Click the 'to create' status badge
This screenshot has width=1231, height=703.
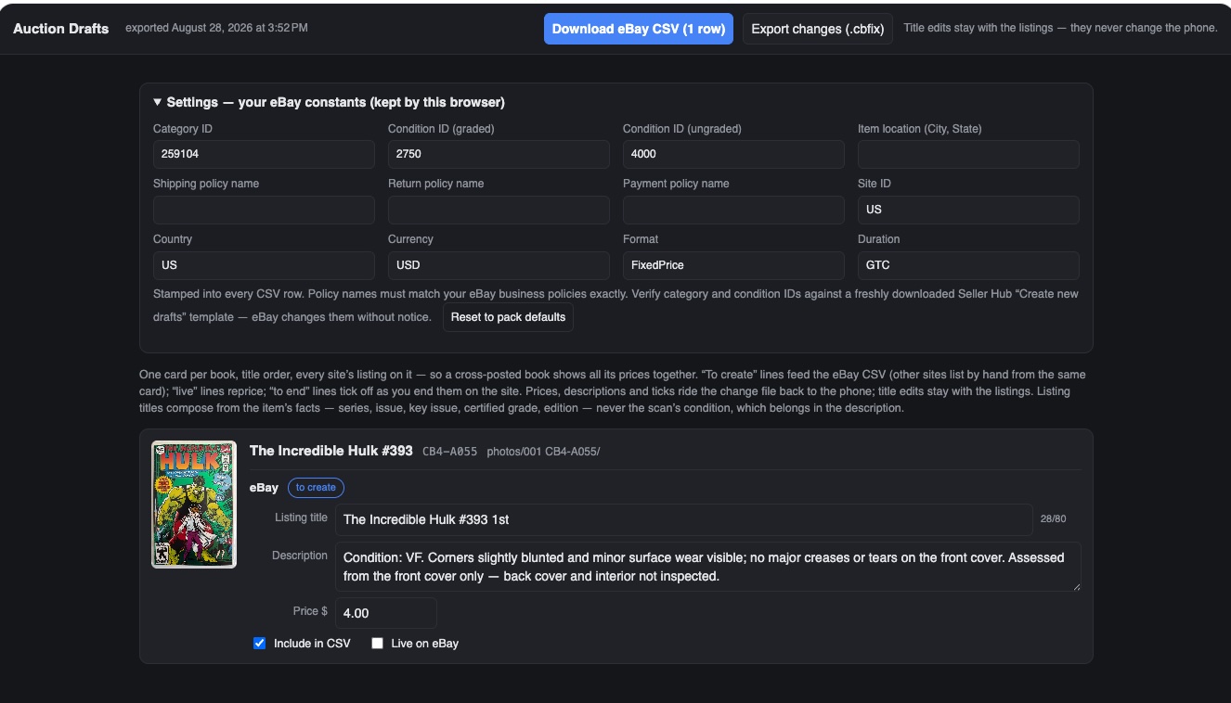point(316,488)
